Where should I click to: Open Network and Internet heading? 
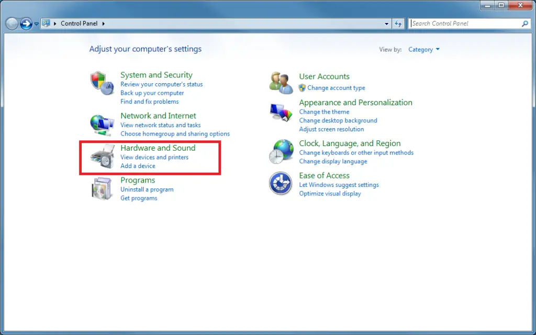coord(158,116)
